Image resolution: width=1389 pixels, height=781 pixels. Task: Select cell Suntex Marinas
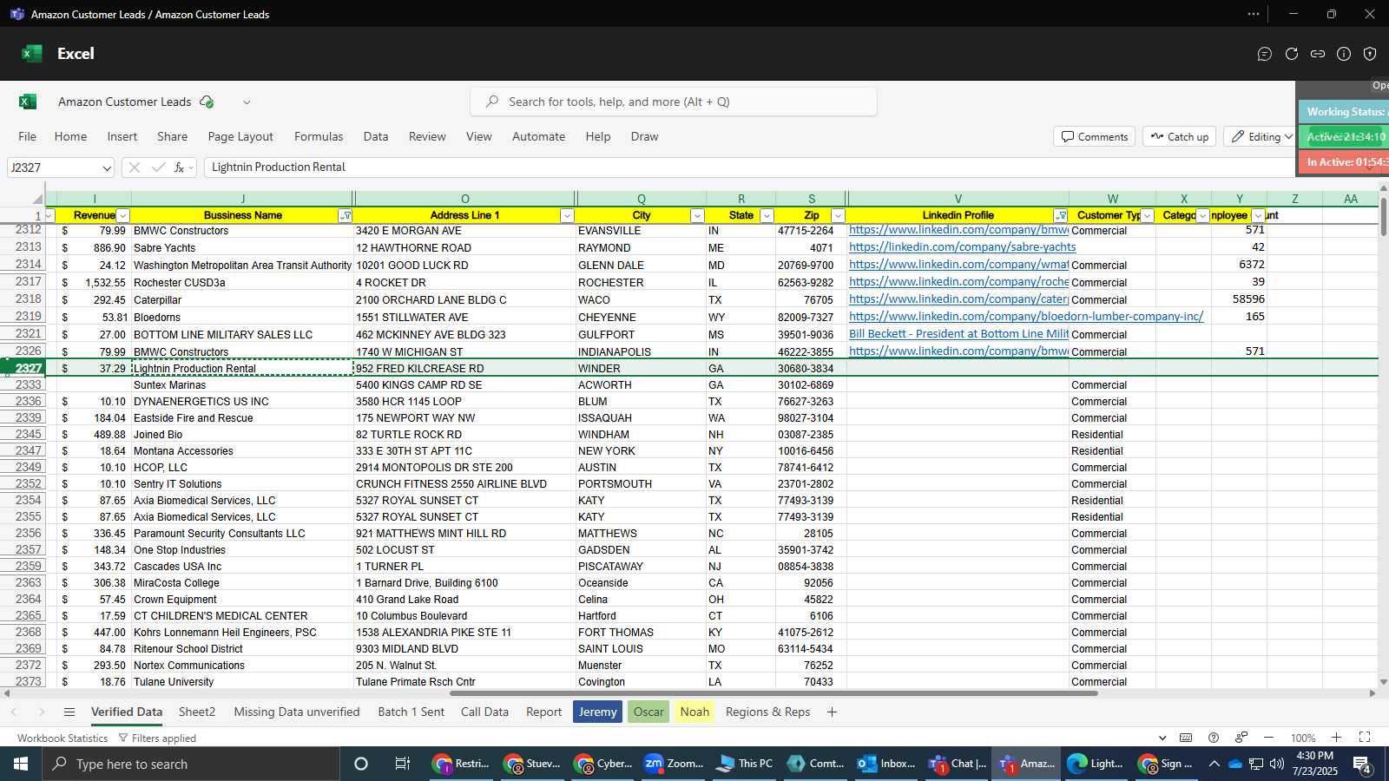242,385
